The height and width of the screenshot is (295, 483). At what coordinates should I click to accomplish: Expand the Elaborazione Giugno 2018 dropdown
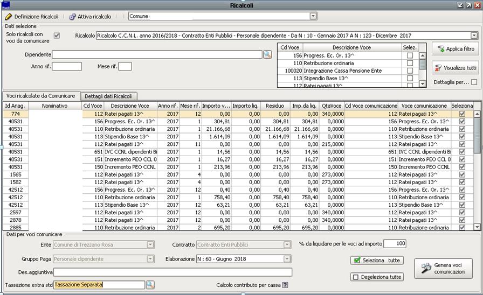(287, 259)
